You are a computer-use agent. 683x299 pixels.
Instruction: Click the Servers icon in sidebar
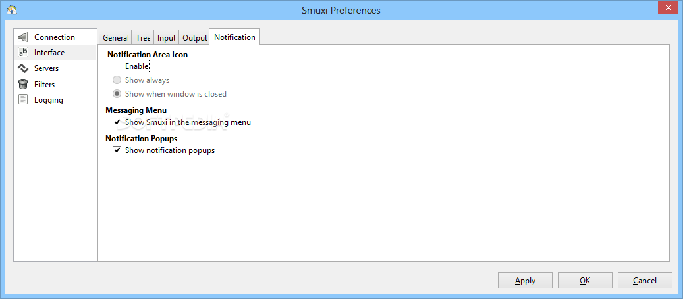[x=23, y=68]
